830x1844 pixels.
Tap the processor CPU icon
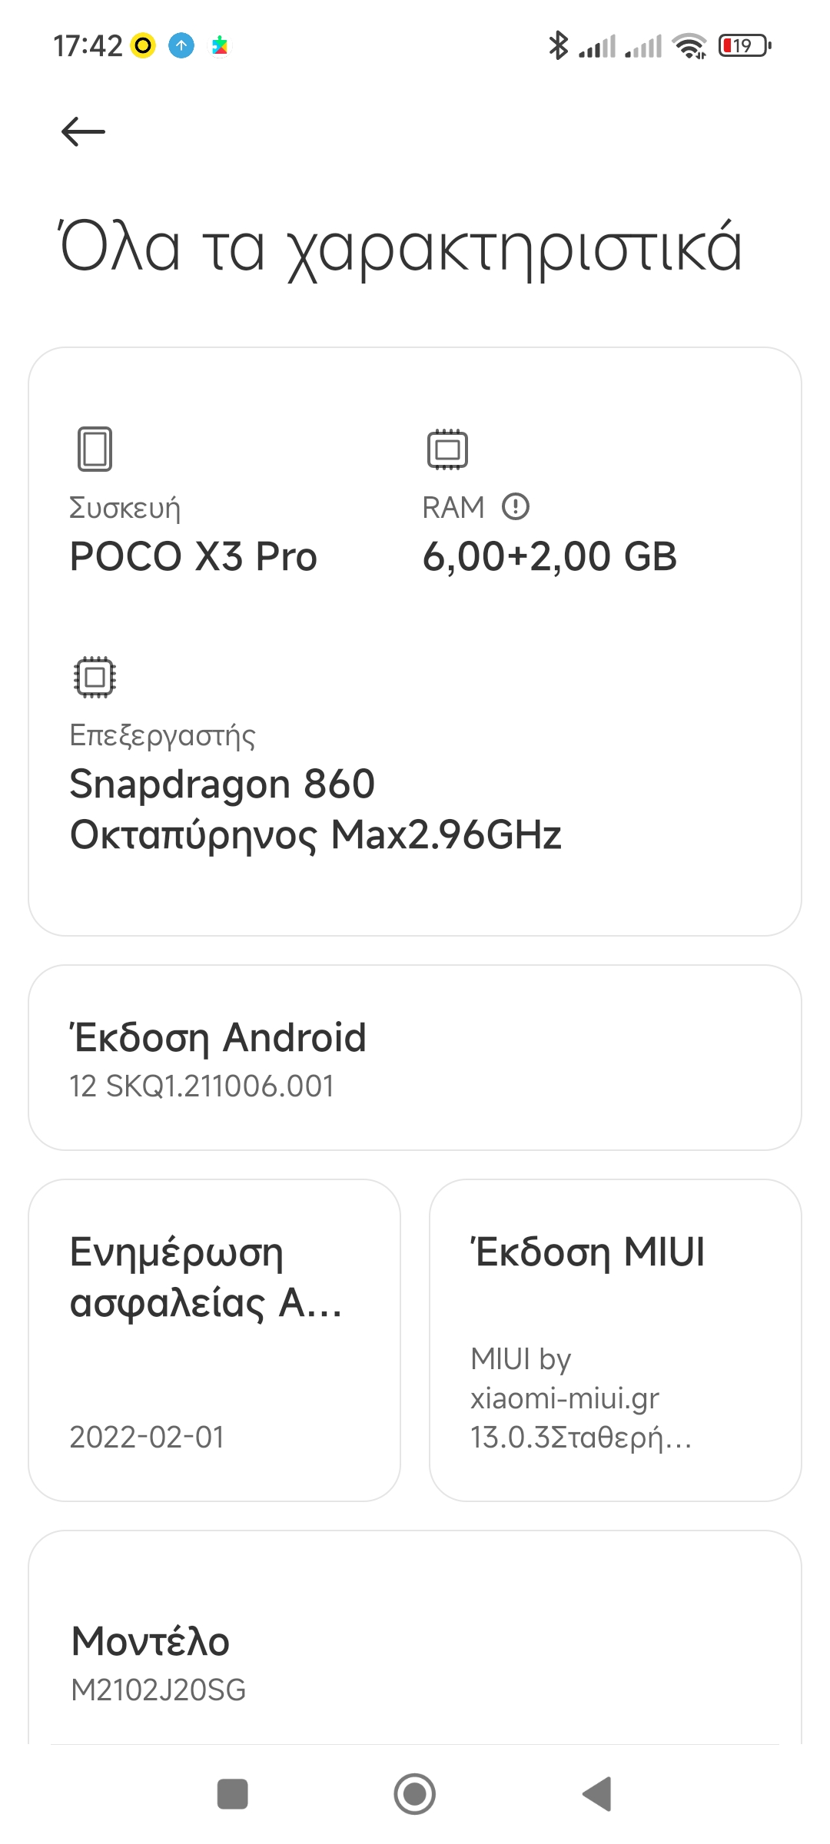pos(95,677)
